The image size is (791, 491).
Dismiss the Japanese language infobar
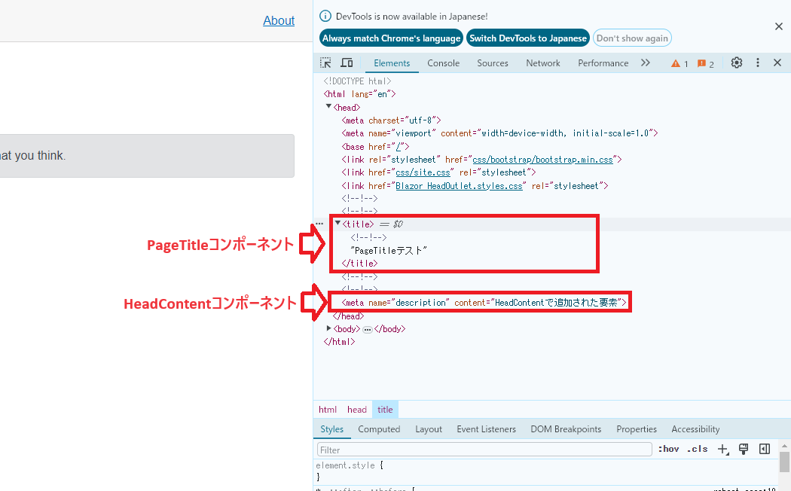[x=779, y=26]
